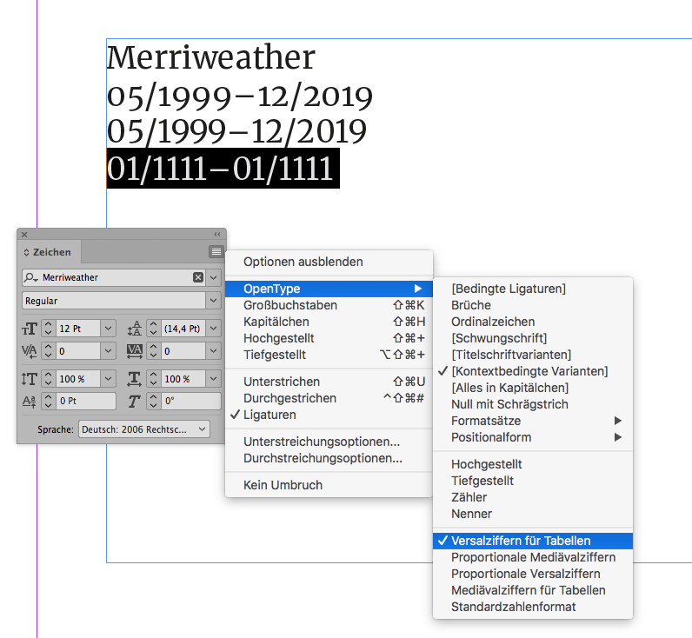
Task: Click the vertical scale icon
Action: pyautogui.click(x=30, y=379)
